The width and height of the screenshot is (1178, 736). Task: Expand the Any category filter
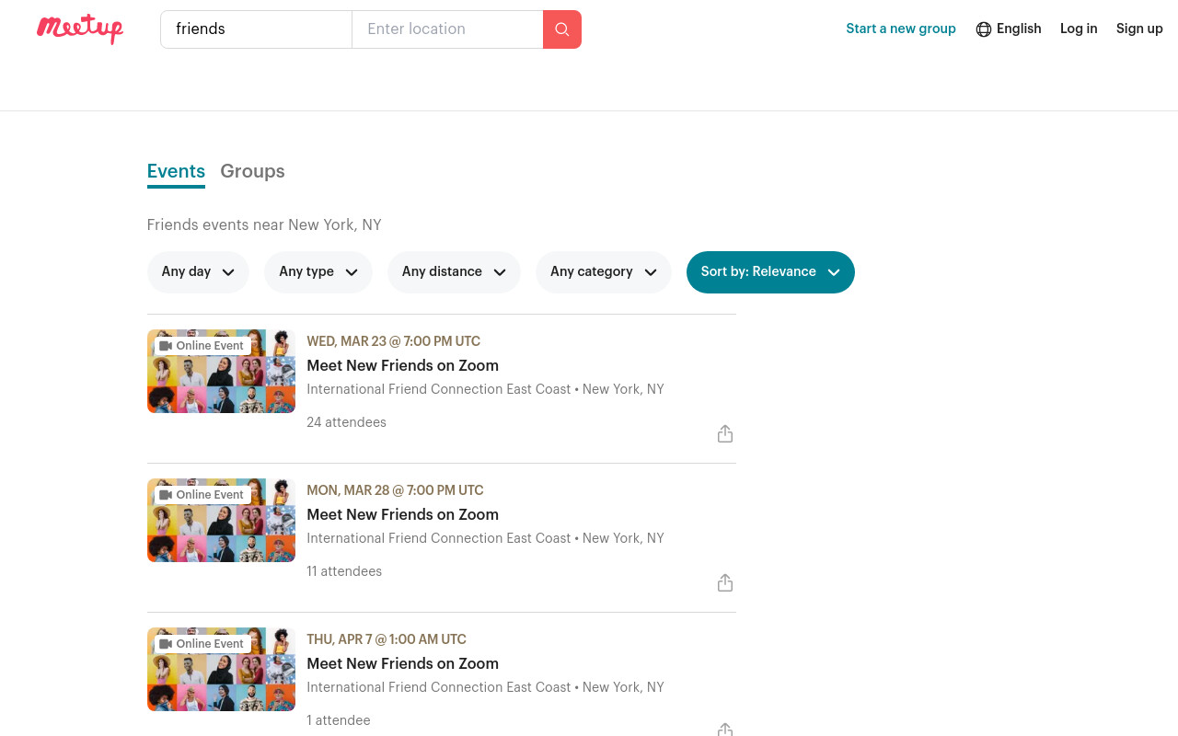(604, 272)
